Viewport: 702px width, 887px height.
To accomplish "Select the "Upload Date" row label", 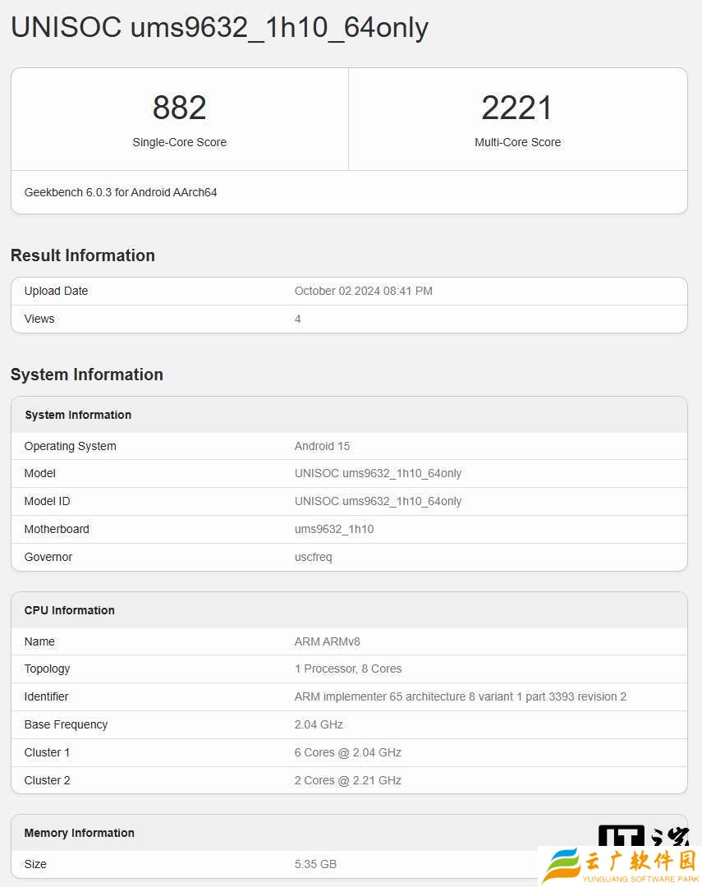I will tap(56, 291).
